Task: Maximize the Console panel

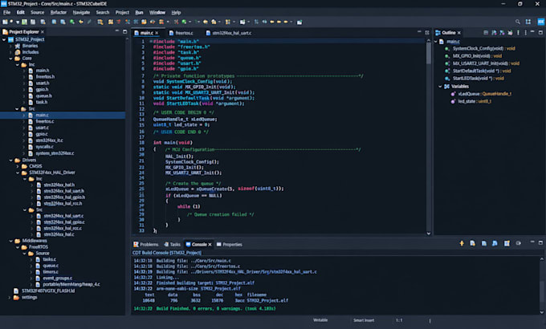Action: (540, 242)
